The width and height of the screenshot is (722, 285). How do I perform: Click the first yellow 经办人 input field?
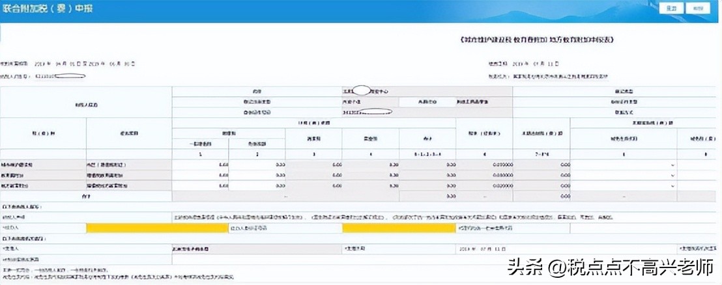(157, 228)
